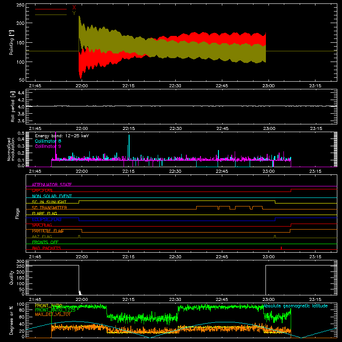
Task: Click the yellow FRONT_RATIO legend label
Action: (x=49, y=306)
